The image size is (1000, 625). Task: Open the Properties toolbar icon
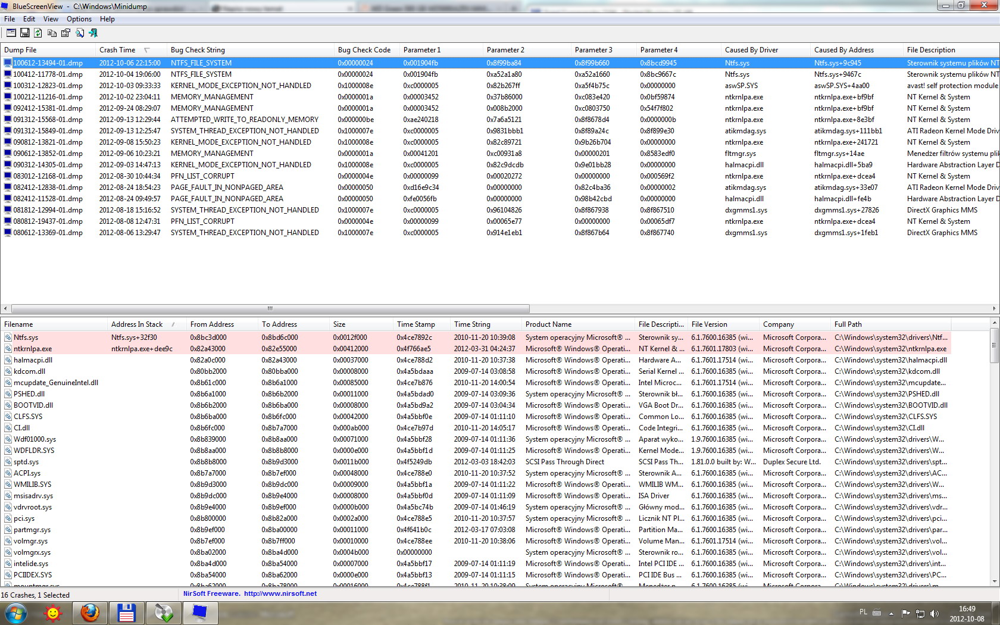[65, 33]
